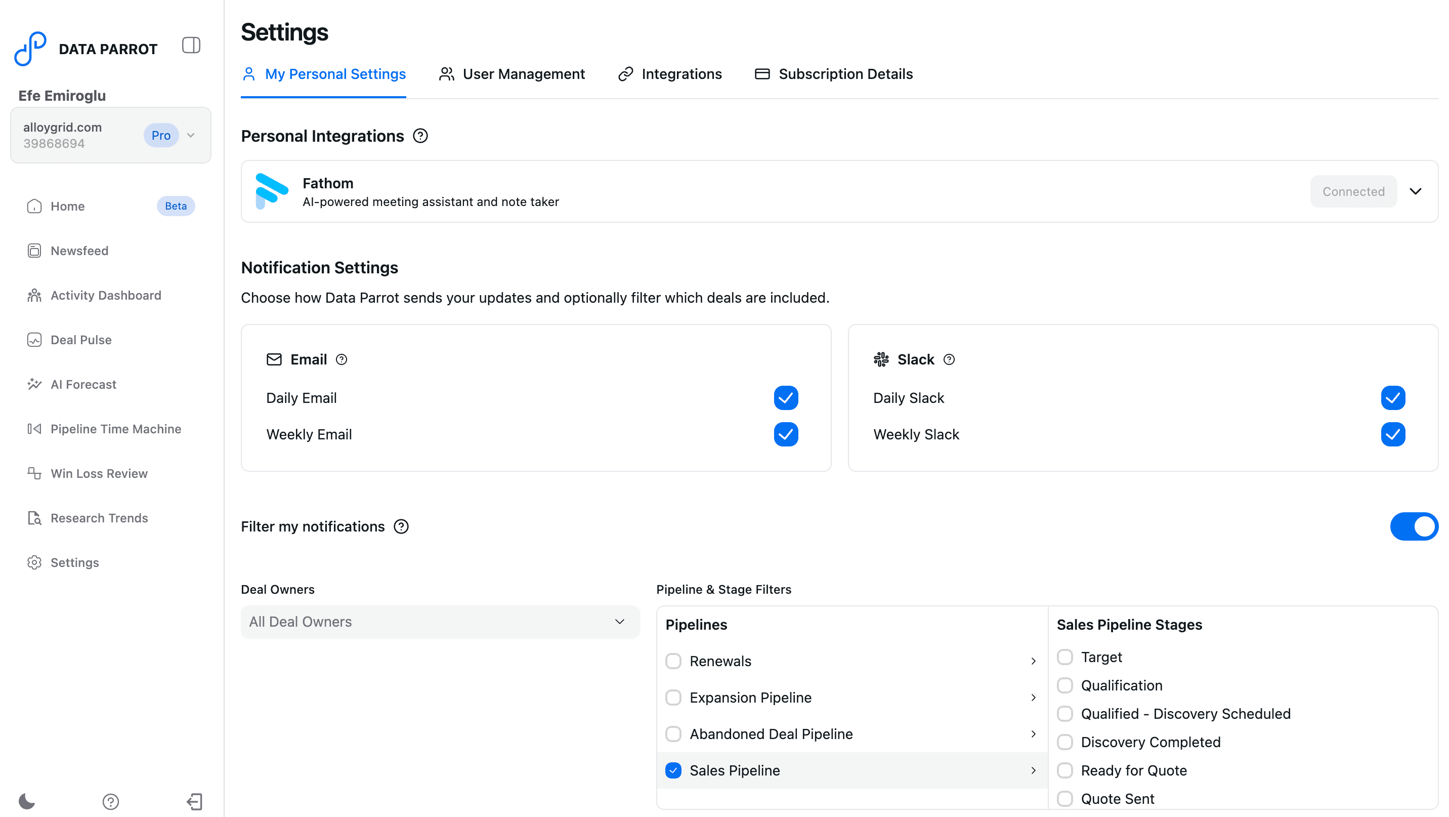Click the Connected button for Fathom
The image size is (1449, 817).
coord(1353,191)
